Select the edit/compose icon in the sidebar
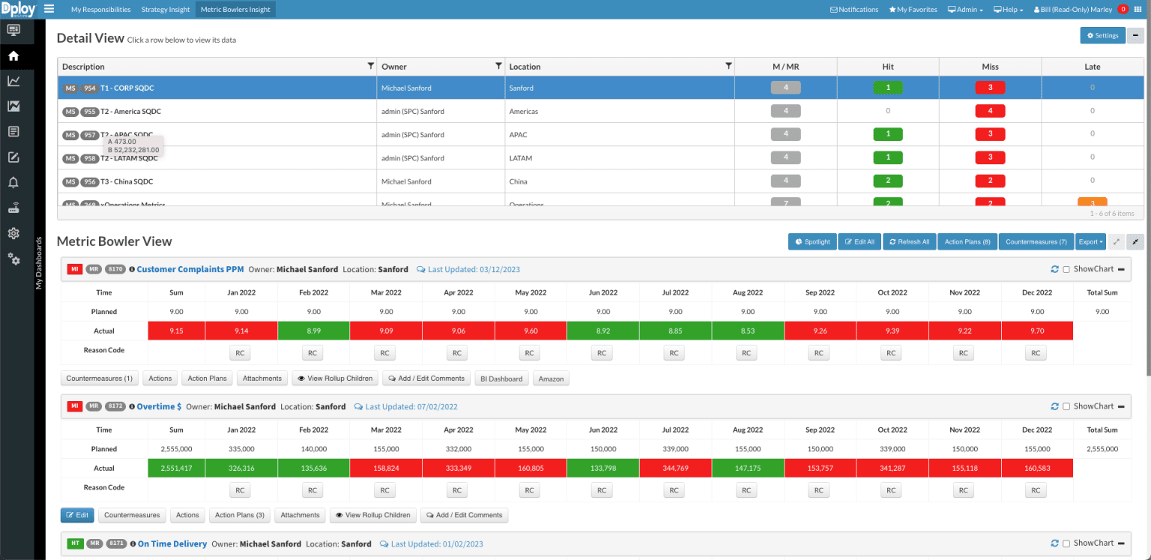The height and width of the screenshot is (560, 1151). pyautogui.click(x=13, y=157)
